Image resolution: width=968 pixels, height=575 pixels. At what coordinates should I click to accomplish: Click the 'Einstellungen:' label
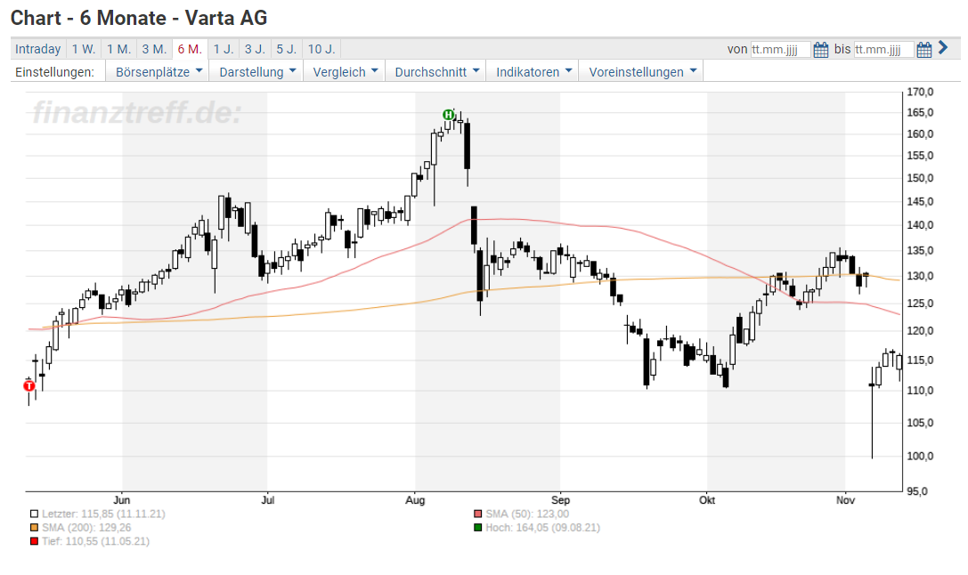[54, 71]
